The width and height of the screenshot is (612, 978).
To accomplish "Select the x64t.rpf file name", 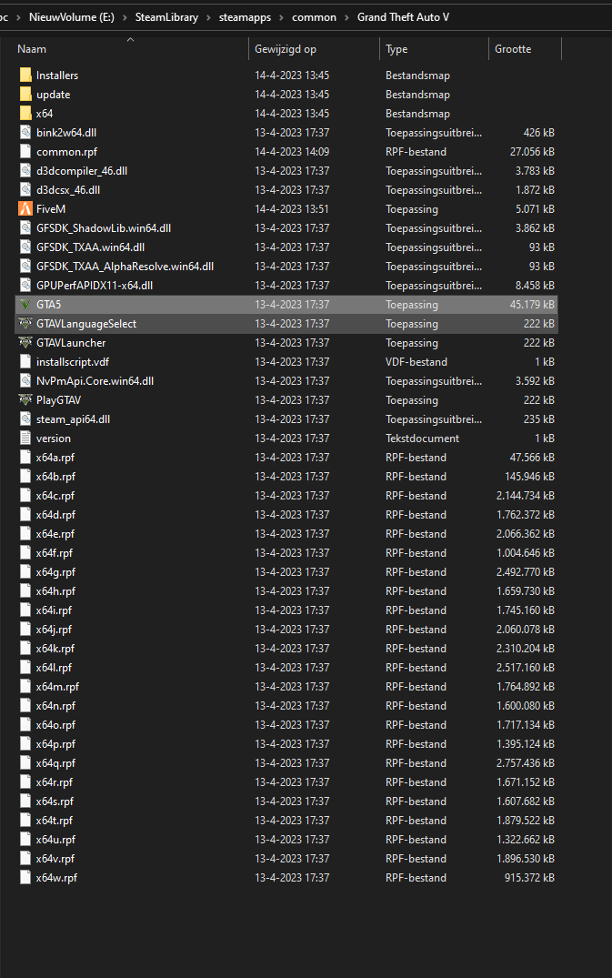I will [55, 821].
